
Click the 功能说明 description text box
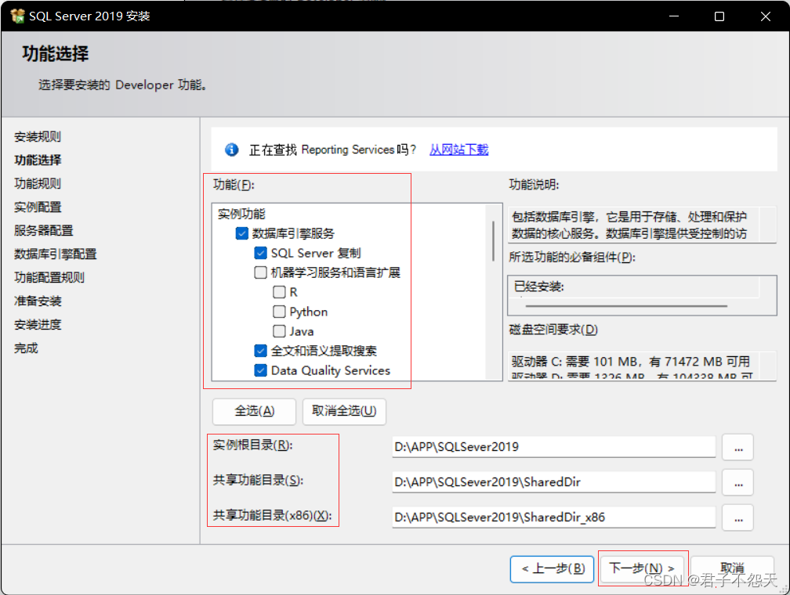coord(642,225)
